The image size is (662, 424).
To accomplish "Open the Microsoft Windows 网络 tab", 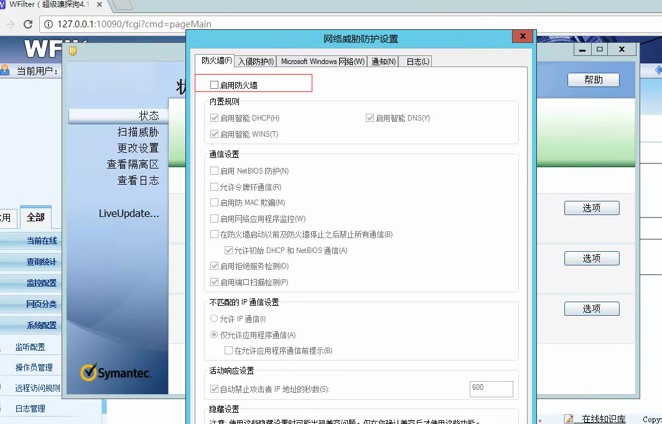I will click(322, 61).
